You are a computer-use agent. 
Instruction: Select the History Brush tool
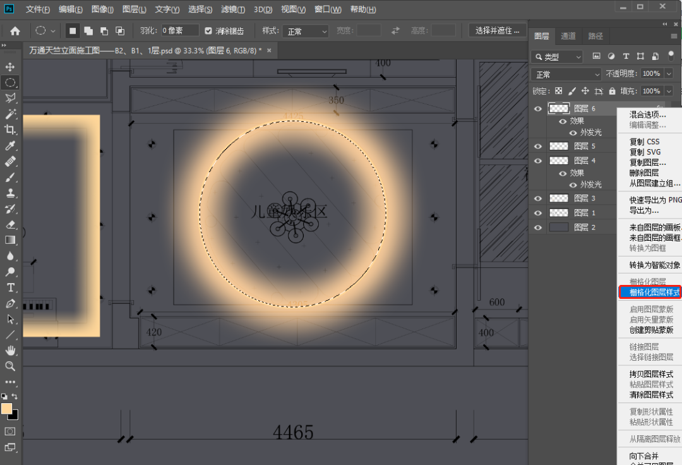[10, 208]
